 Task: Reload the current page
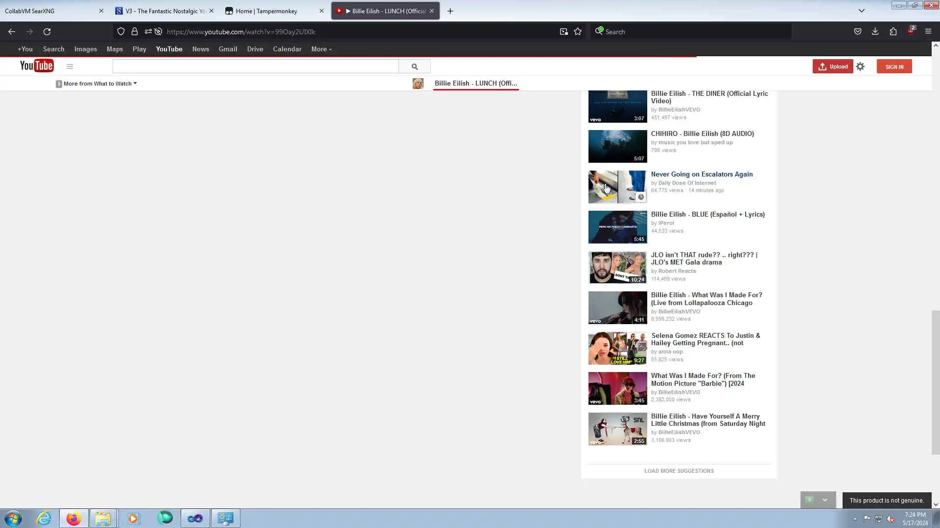pyautogui.click(x=47, y=32)
